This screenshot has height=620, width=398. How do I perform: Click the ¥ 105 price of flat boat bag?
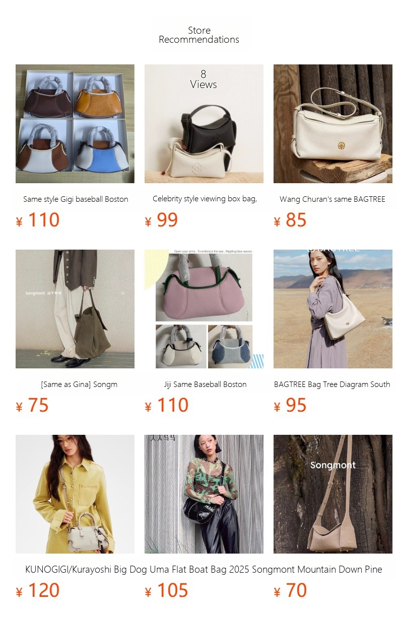[166, 590]
